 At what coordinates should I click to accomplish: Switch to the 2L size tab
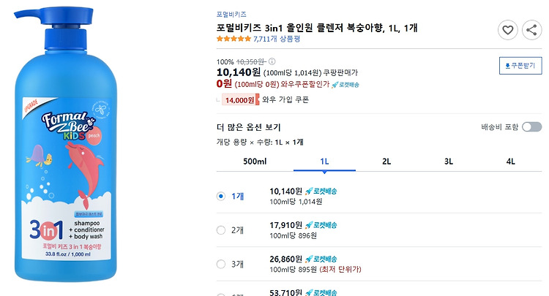386,162
